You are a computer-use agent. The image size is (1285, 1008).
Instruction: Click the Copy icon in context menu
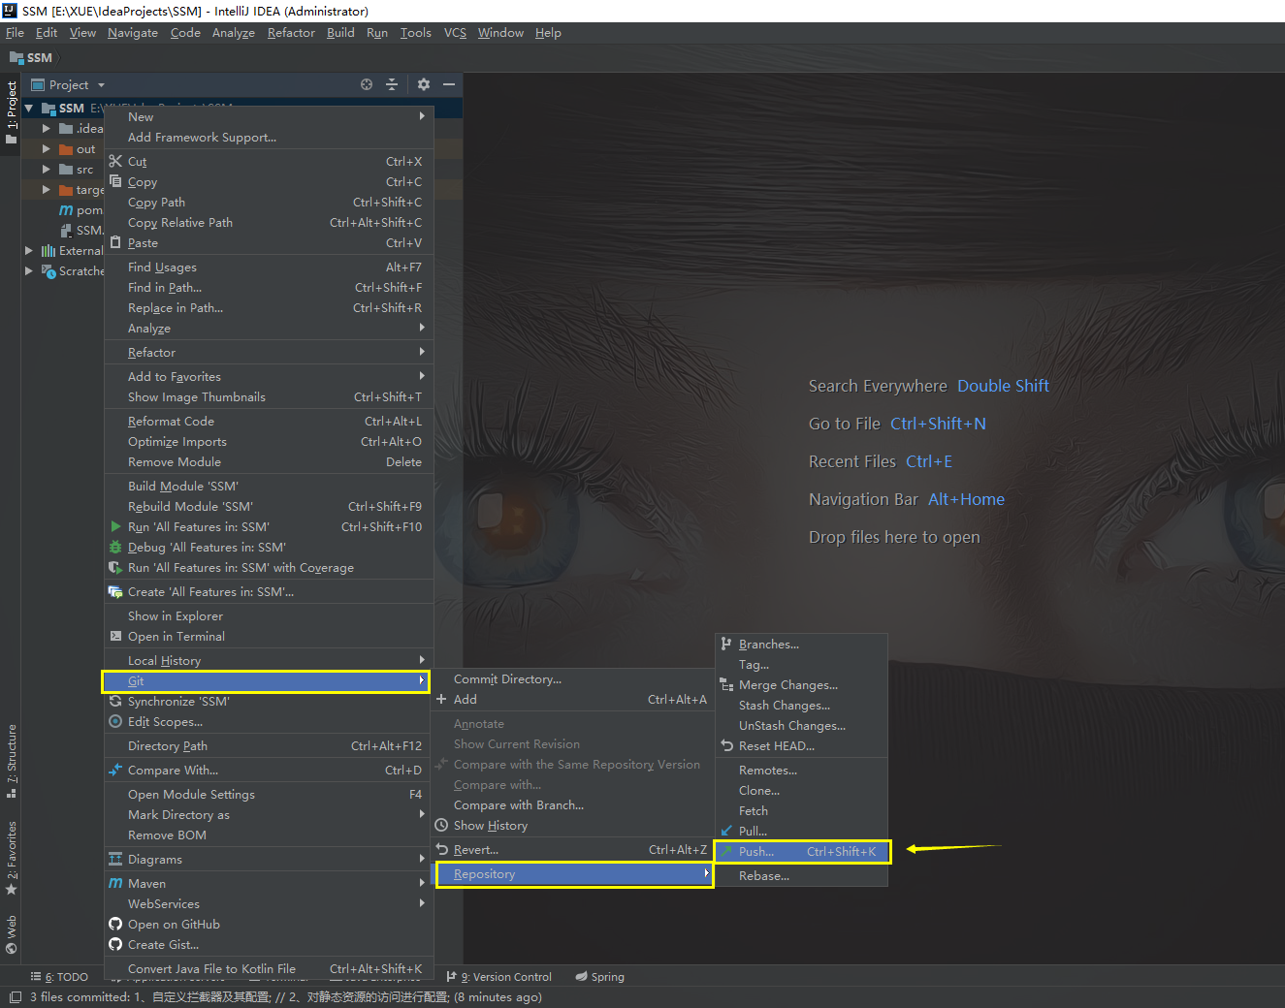pos(115,181)
